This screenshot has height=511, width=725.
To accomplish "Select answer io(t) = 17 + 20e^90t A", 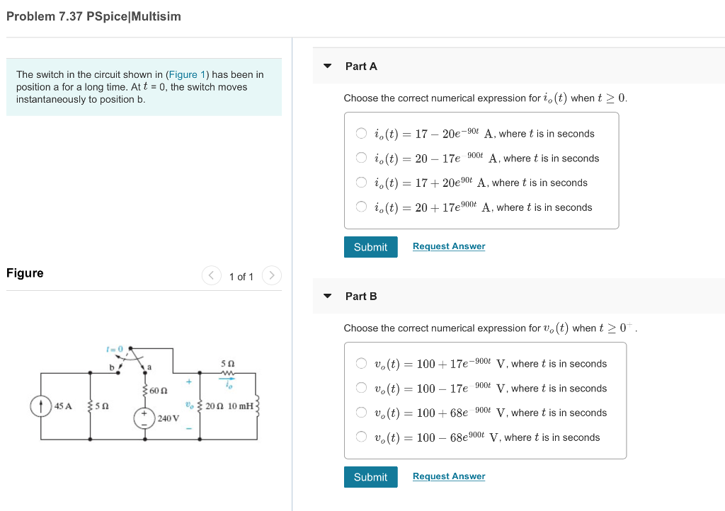I will coord(361,182).
